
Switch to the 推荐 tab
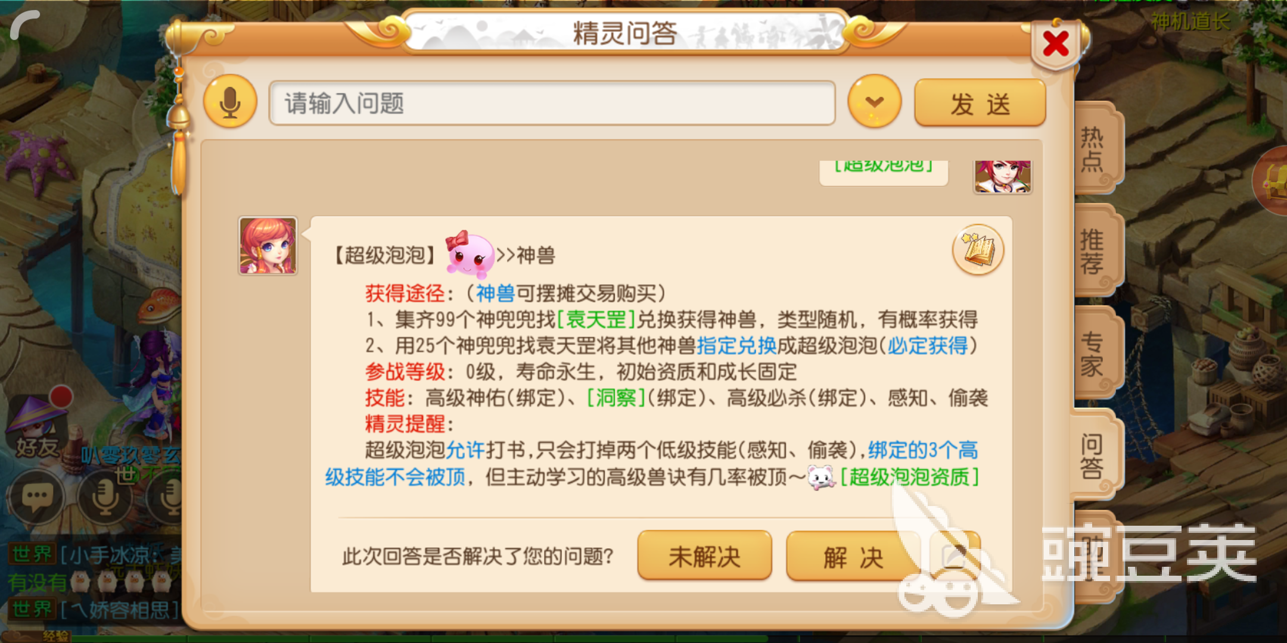click(1094, 251)
